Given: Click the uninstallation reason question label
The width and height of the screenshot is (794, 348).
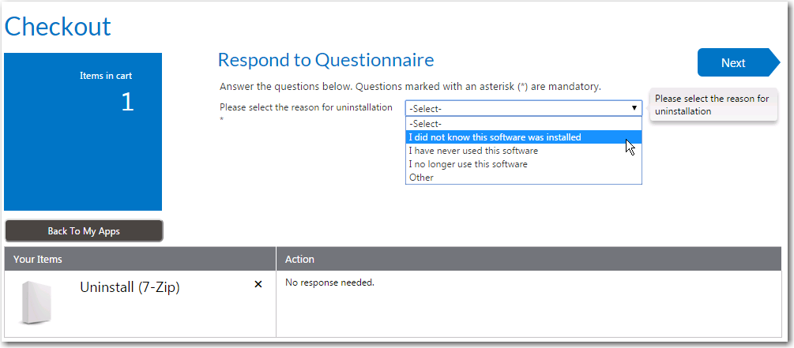Looking at the screenshot, I should click(306, 107).
